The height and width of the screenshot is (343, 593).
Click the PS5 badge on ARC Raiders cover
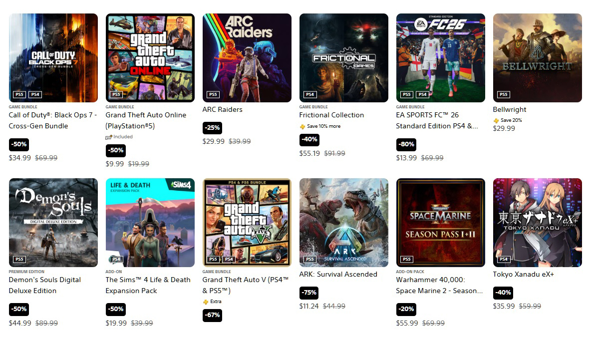[x=213, y=94]
